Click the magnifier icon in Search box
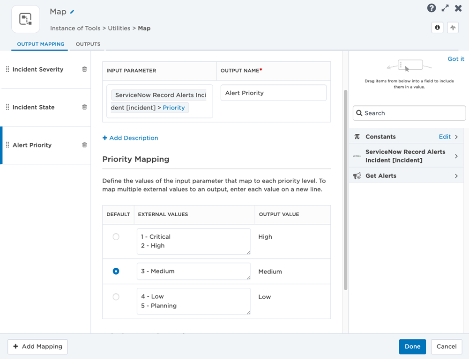This screenshot has width=469, height=359. (359, 113)
